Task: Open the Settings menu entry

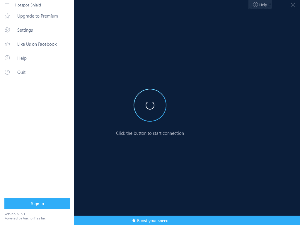Action: pyautogui.click(x=37, y=30)
